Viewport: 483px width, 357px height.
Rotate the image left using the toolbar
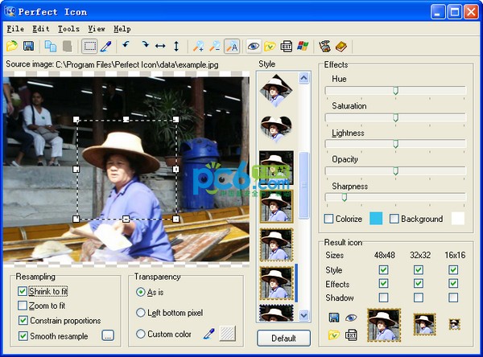pos(126,47)
